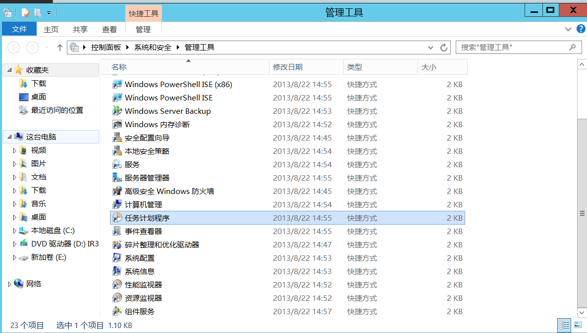Click the refresh icon in address bar
587x333 pixels.
(444, 48)
